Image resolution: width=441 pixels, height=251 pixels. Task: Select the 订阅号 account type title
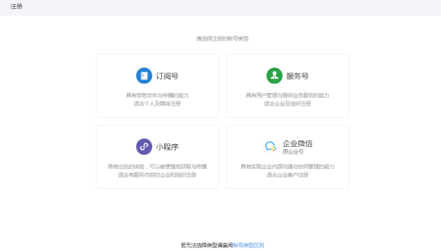tap(167, 76)
